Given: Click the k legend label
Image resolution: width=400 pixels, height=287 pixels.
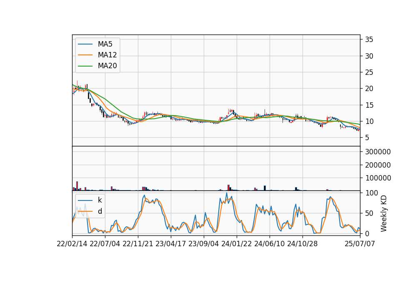Looking at the screenshot, I should click(x=100, y=200).
